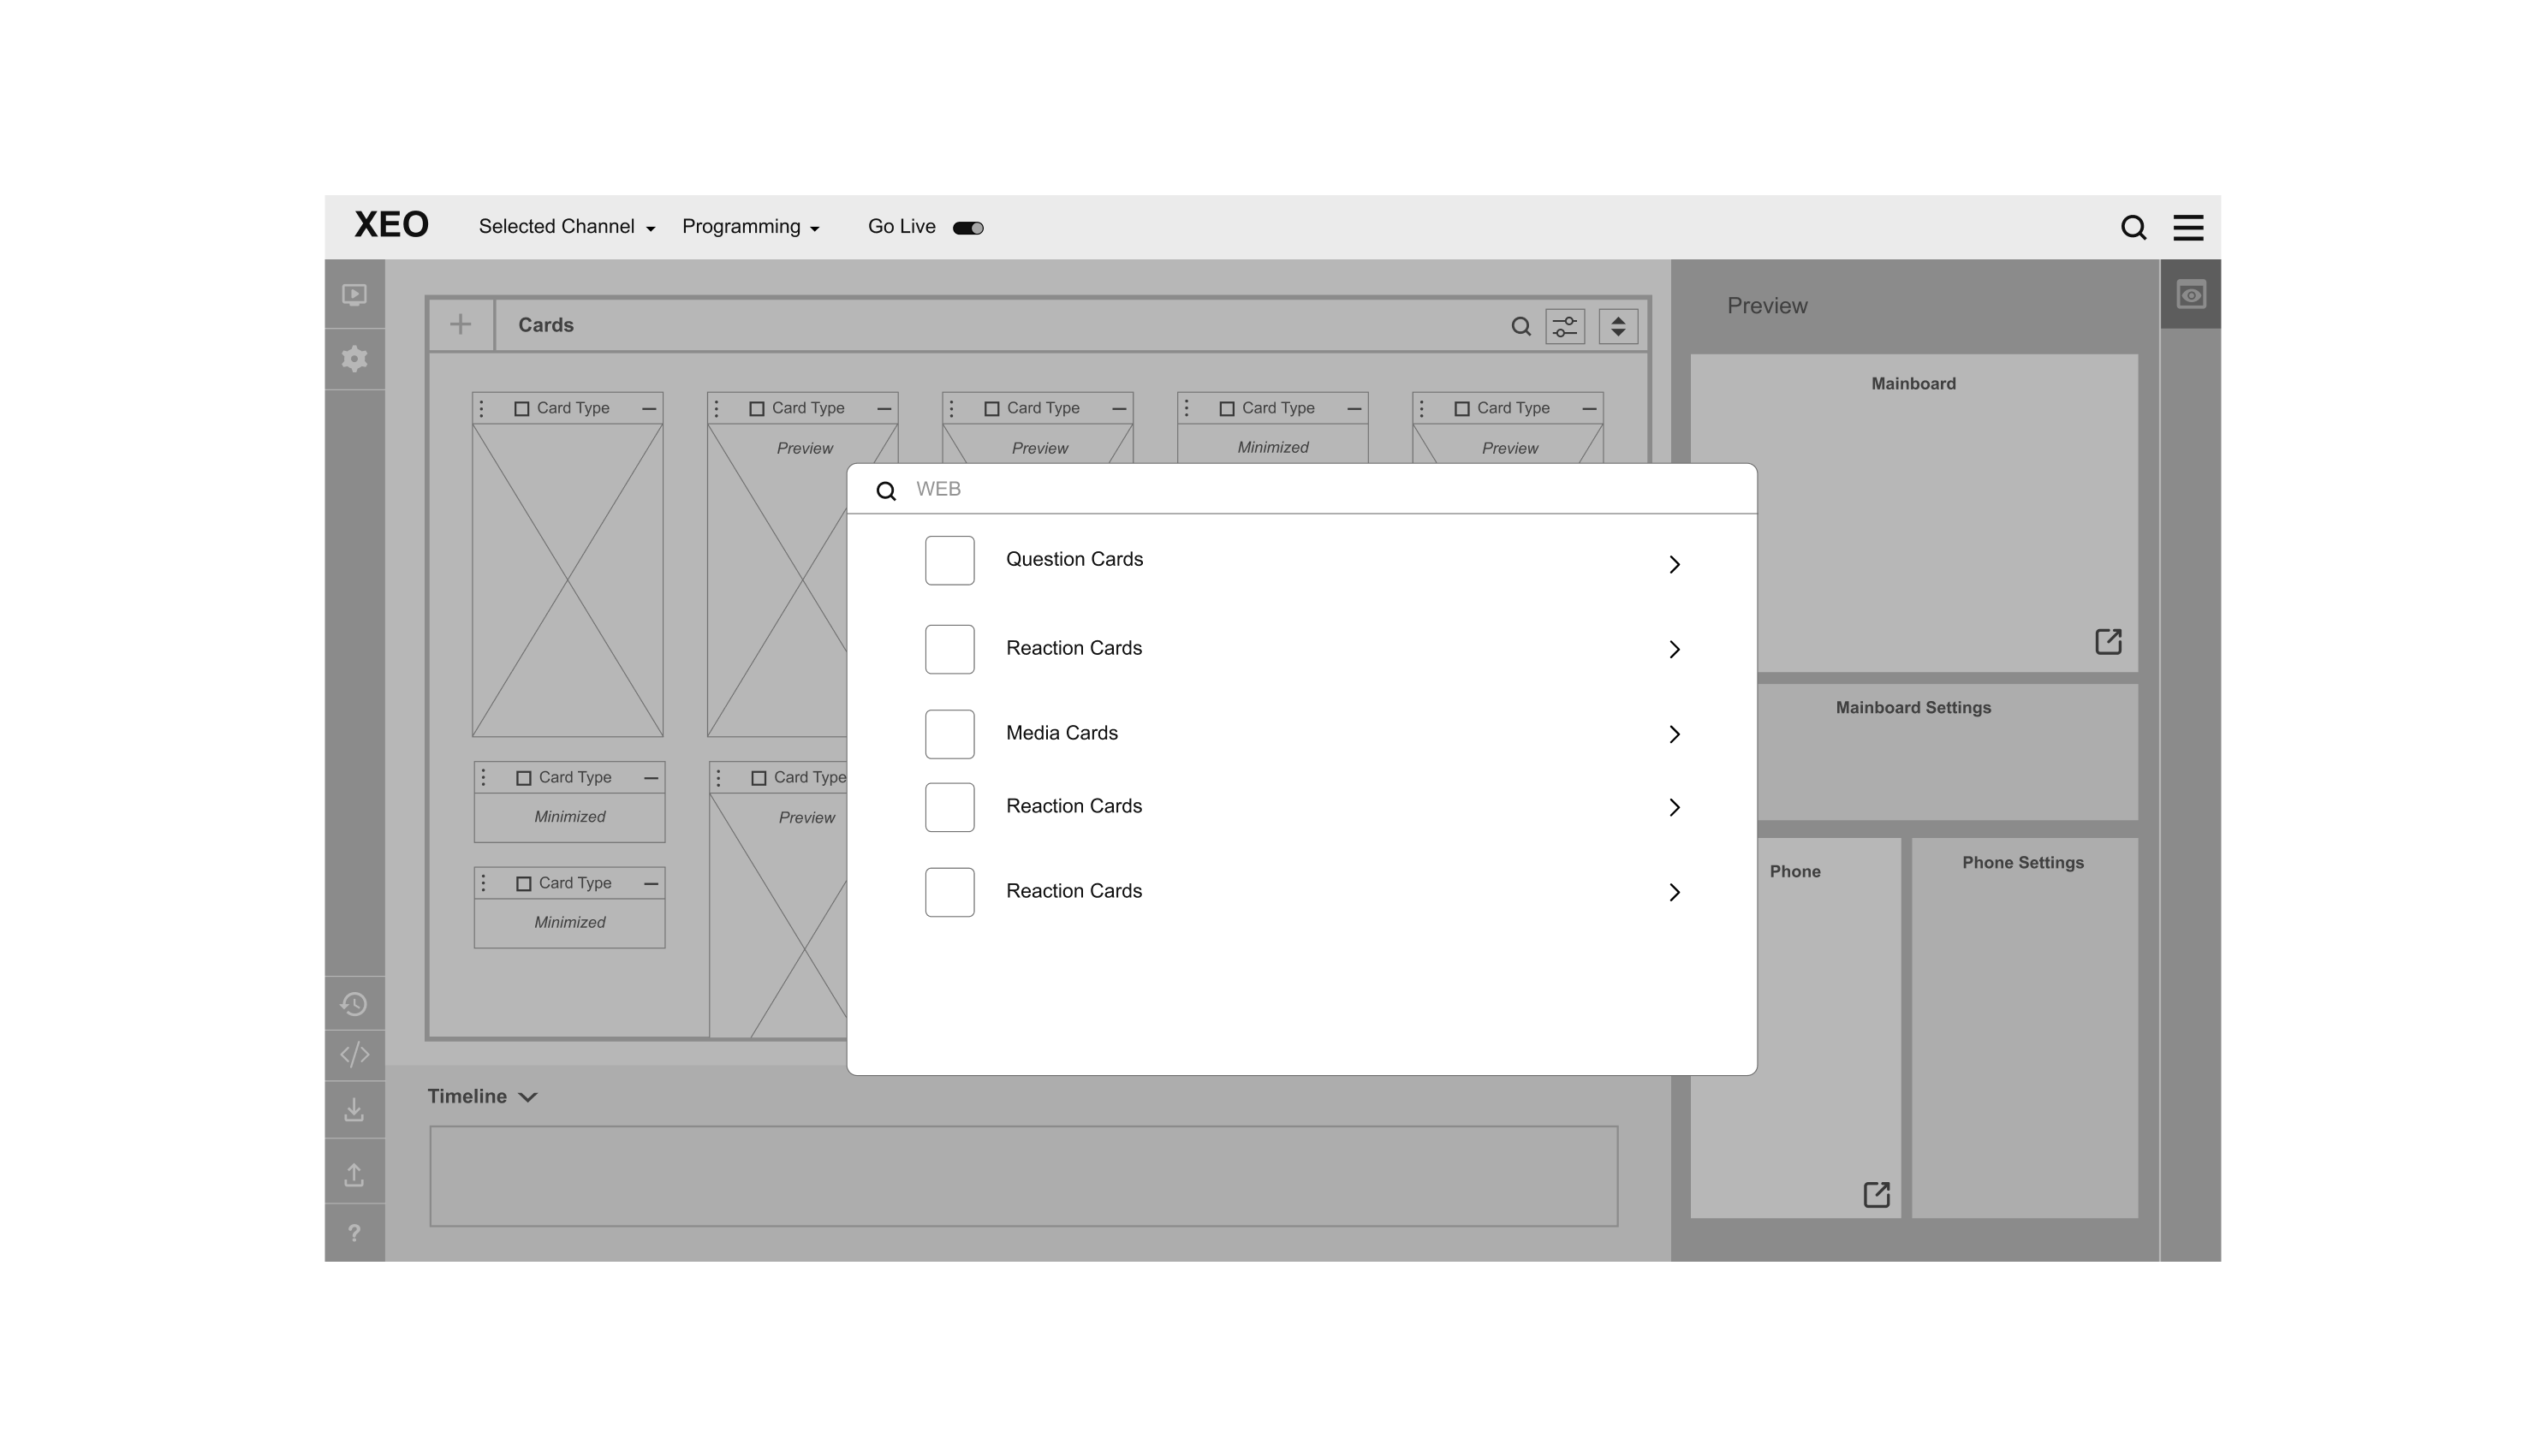This screenshot has width=2547, height=1456.
Task: Click the Add card button
Action: pos(461,325)
